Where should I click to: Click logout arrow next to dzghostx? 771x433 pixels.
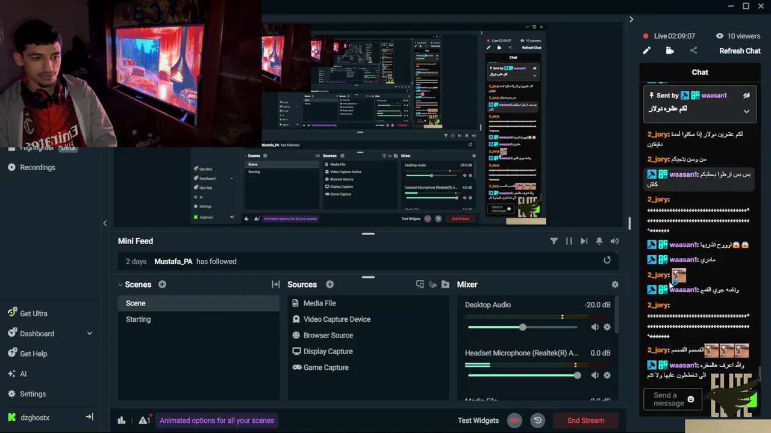pos(89,417)
